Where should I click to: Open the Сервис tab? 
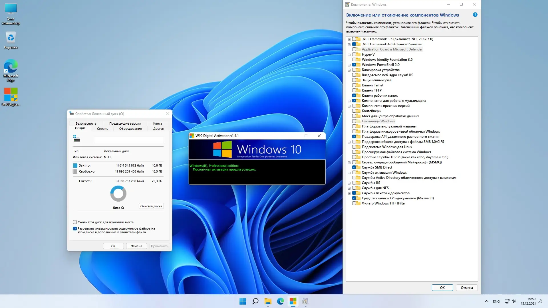click(102, 129)
